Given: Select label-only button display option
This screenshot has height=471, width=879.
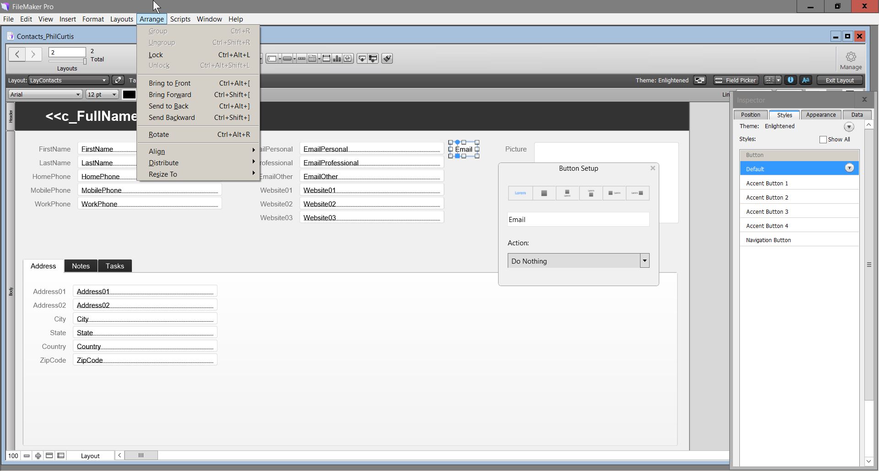Looking at the screenshot, I should coord(521,193).
